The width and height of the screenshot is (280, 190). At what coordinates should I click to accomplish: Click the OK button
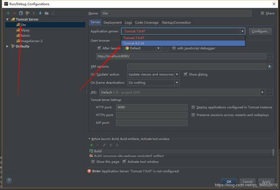(229, 181)
